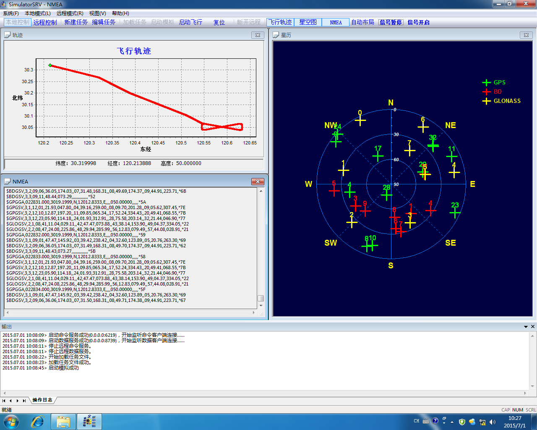Screen dimensions: 537x430
Task: Open the 远程模式(R) menu
Action: coord(70,13)
